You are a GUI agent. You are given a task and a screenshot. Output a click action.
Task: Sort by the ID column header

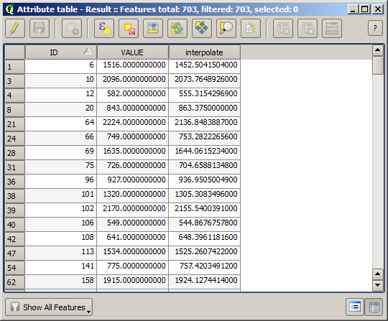[x=61, y=52]
